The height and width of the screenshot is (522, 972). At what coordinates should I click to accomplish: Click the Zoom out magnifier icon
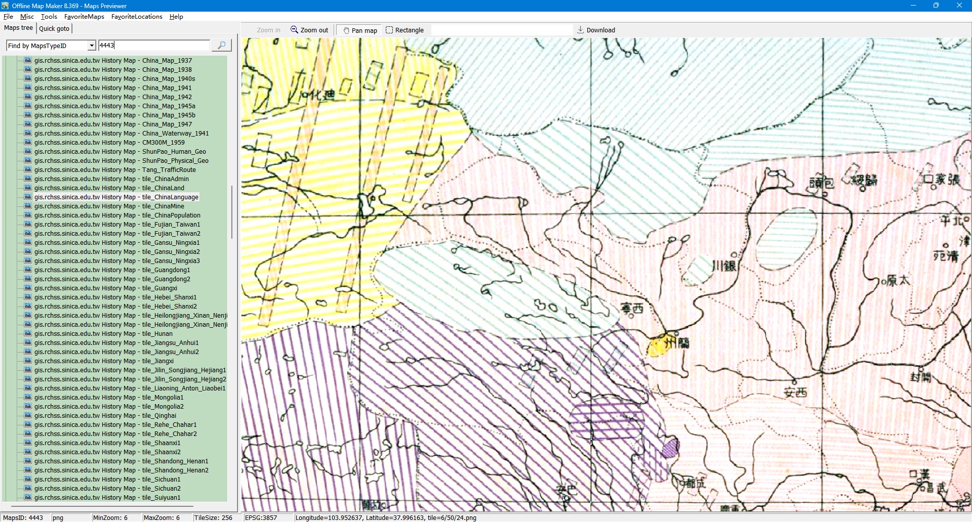294,30
